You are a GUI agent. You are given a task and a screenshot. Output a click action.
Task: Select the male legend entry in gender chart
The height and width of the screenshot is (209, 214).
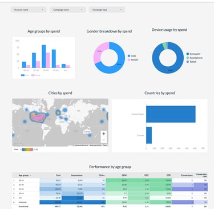[x=132, y=56]
